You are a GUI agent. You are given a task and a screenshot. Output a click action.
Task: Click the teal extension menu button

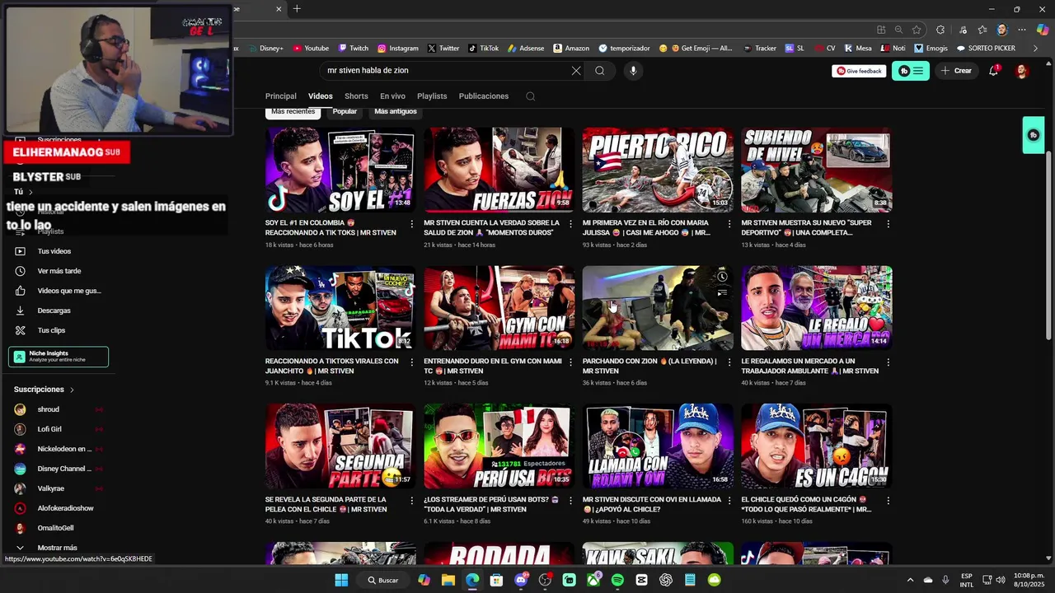[911, 71]
